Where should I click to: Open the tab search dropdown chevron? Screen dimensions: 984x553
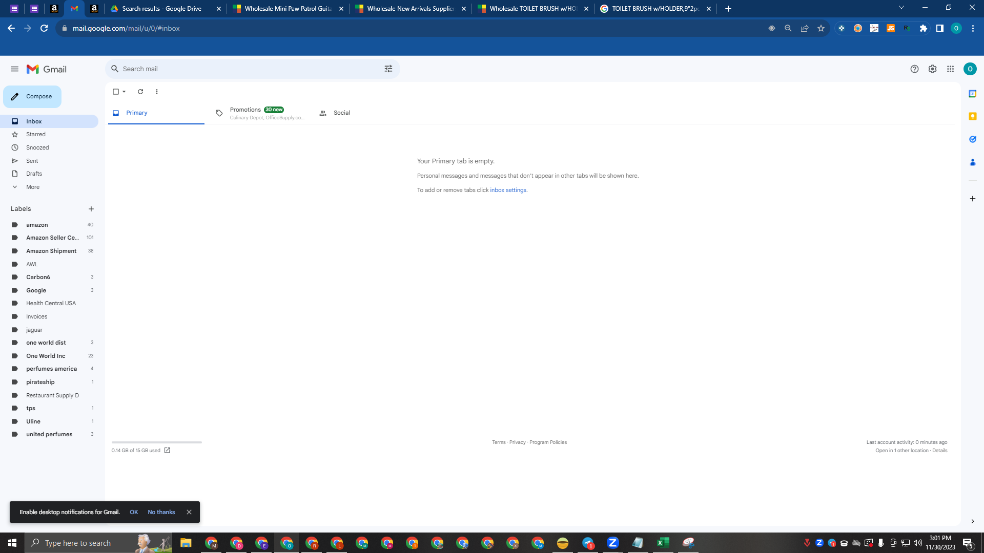coord(901,8)
